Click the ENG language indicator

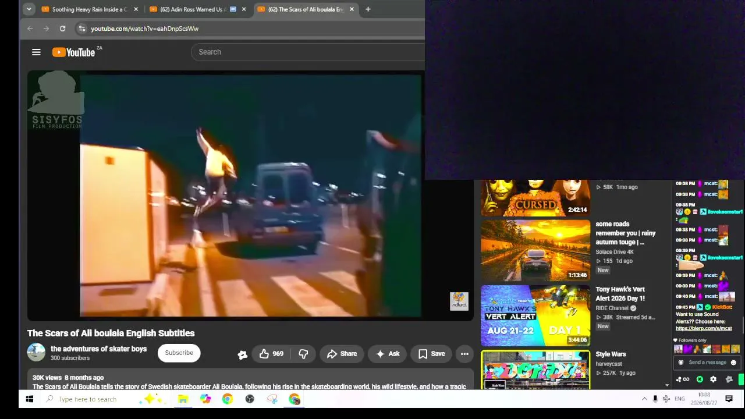tap(680, 399)
